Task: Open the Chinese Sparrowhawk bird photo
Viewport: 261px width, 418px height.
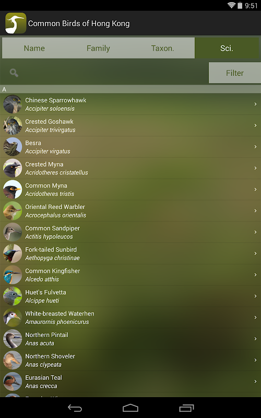Action: point(12,104)
